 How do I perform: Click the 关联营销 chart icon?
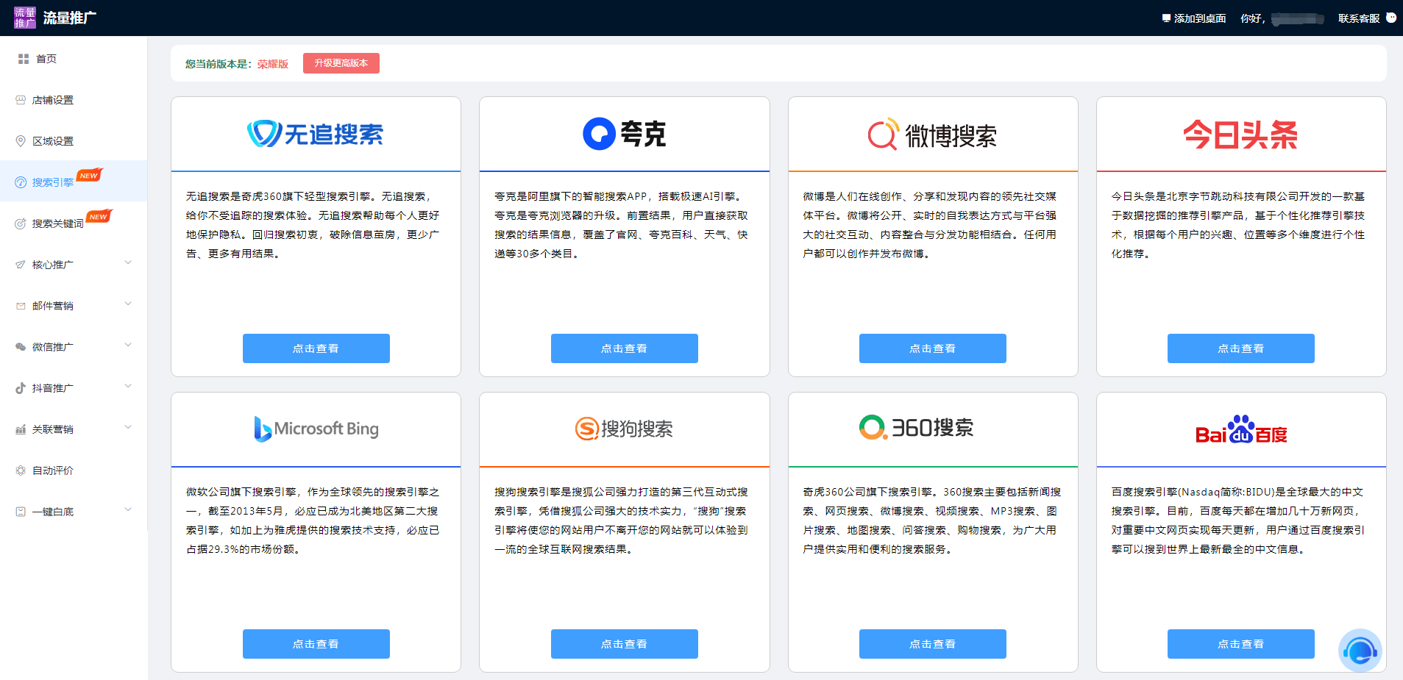coord(21,429)
